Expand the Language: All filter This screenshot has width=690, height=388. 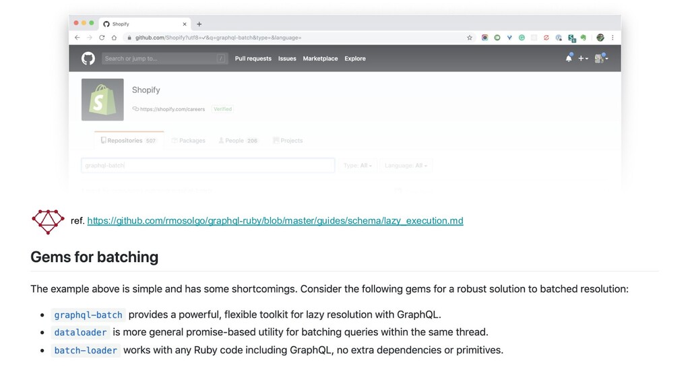coord(406,166)
